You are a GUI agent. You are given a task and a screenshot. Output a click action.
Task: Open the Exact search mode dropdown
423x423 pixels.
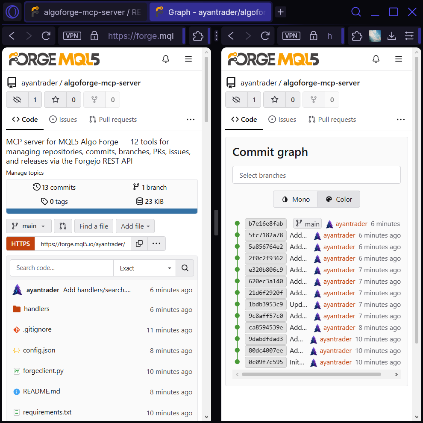point(144,268)
